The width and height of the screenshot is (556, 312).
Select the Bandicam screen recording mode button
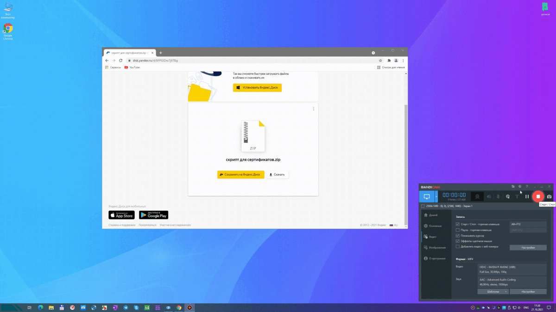(427, 196)
